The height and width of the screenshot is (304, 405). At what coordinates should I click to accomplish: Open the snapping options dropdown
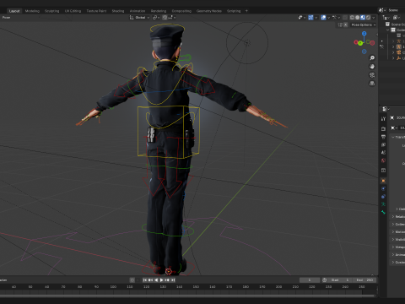point(171,18)
